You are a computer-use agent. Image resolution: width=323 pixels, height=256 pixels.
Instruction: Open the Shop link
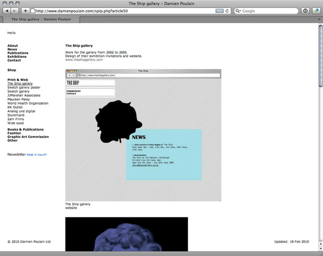point(12,70)
